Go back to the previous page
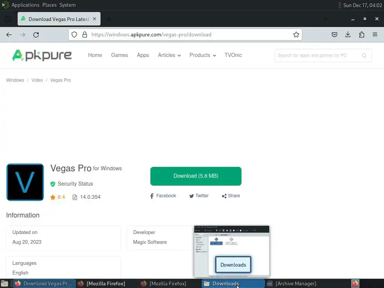The height and width of the screenshot is (288, 384). tap(9, 35)
